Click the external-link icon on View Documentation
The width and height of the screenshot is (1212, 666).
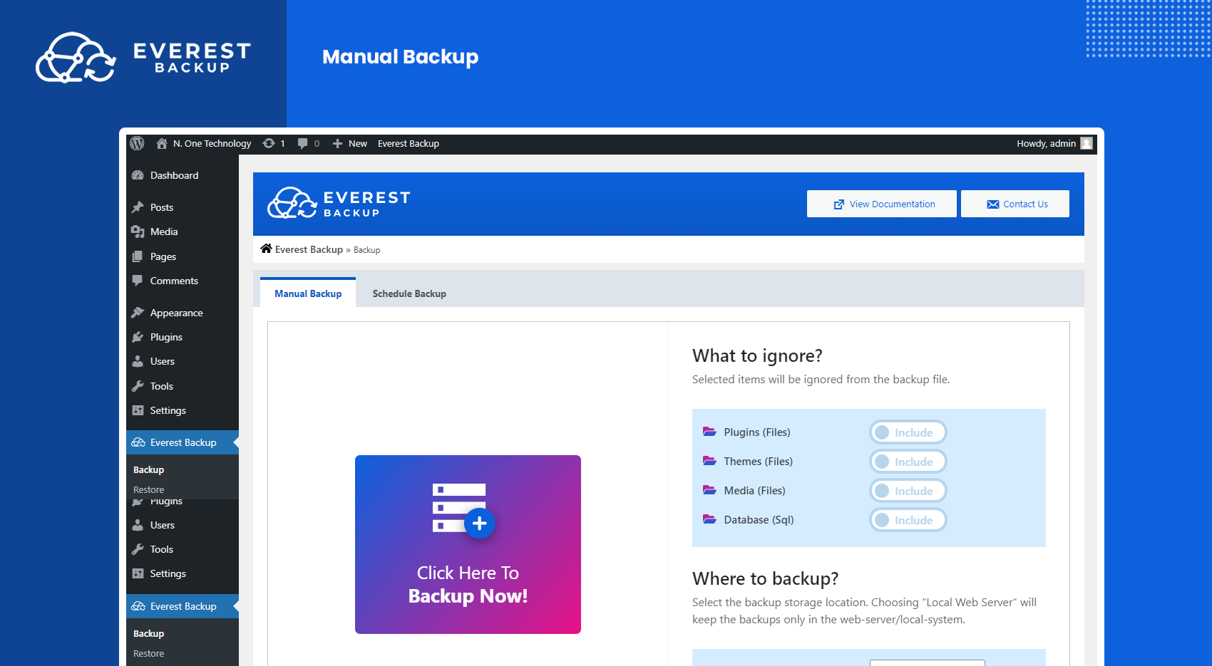(x=839, y=204)
